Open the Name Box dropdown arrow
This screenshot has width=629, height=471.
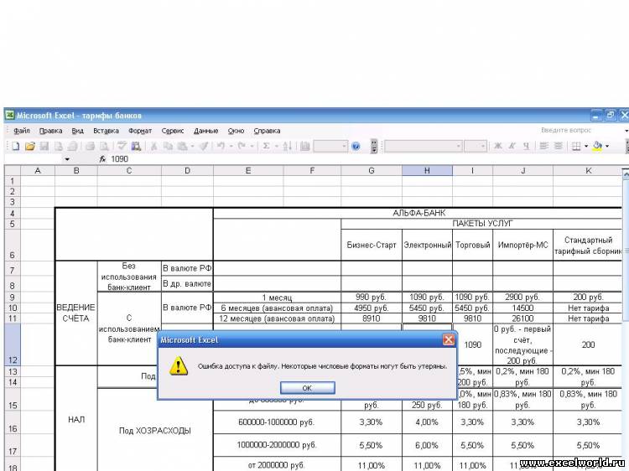67,159
